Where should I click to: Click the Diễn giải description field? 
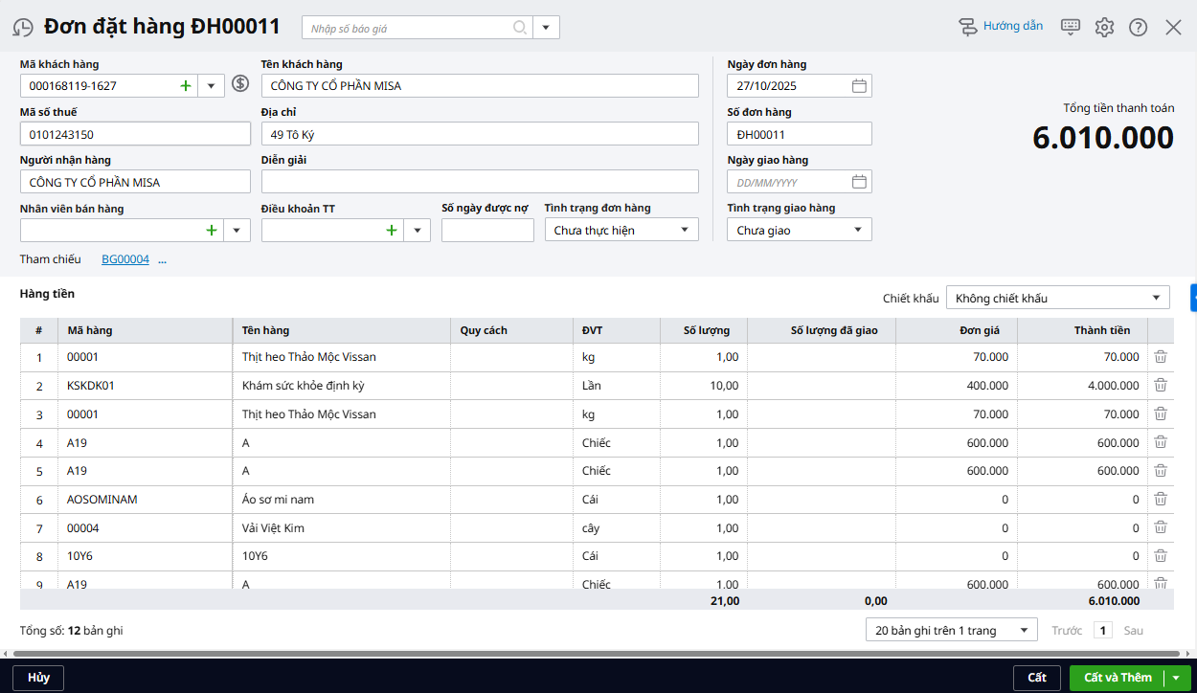(x=480, y=182)
